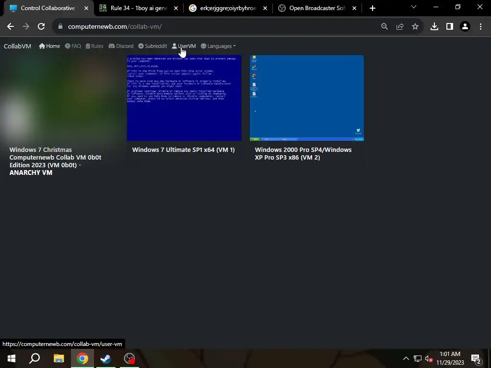Image resolution: width=491 pixels, height=368 pixels.
Task: Show hidden system tray icons
Action: [x=406, y=358]
